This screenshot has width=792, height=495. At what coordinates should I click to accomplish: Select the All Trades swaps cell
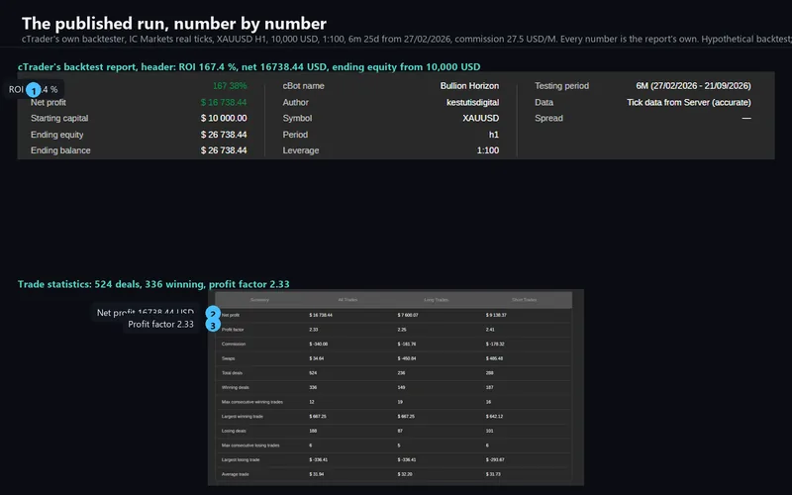(x=317, y=358)
